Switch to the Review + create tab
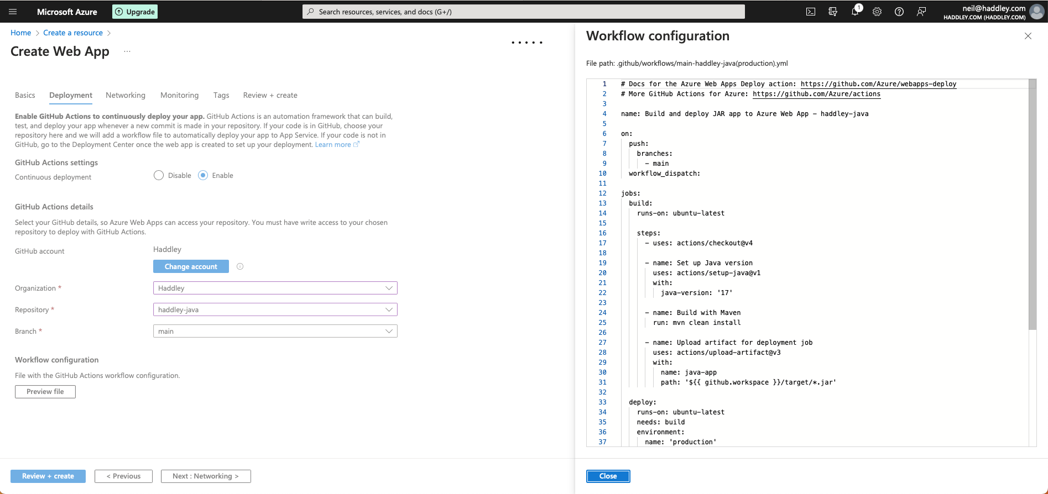Viewport: 1048px width, 494px height. 270,95
